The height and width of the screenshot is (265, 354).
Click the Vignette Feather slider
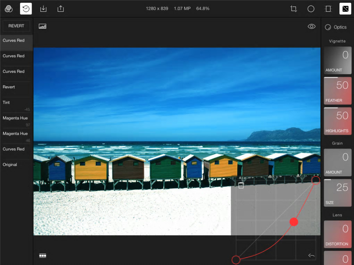click(337, 90)
